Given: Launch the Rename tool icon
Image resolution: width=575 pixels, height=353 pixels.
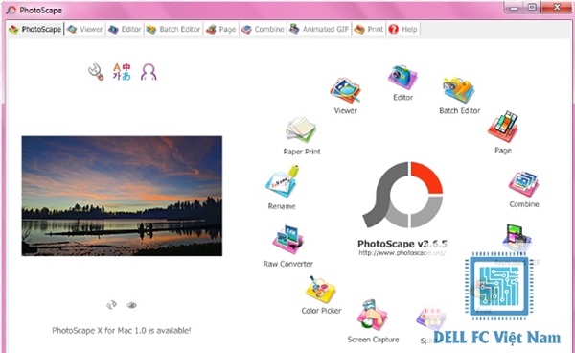Looking at the screenshot, I should click(282, 181).
